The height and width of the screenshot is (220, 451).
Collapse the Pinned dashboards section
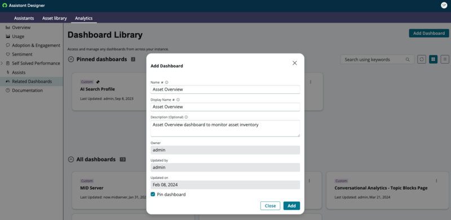point(71,59)
